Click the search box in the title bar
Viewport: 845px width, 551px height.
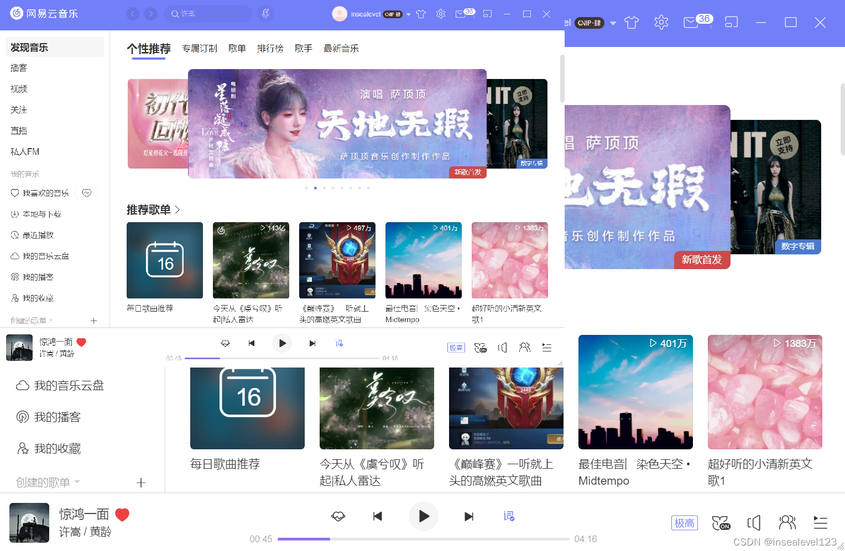point(208,14)
